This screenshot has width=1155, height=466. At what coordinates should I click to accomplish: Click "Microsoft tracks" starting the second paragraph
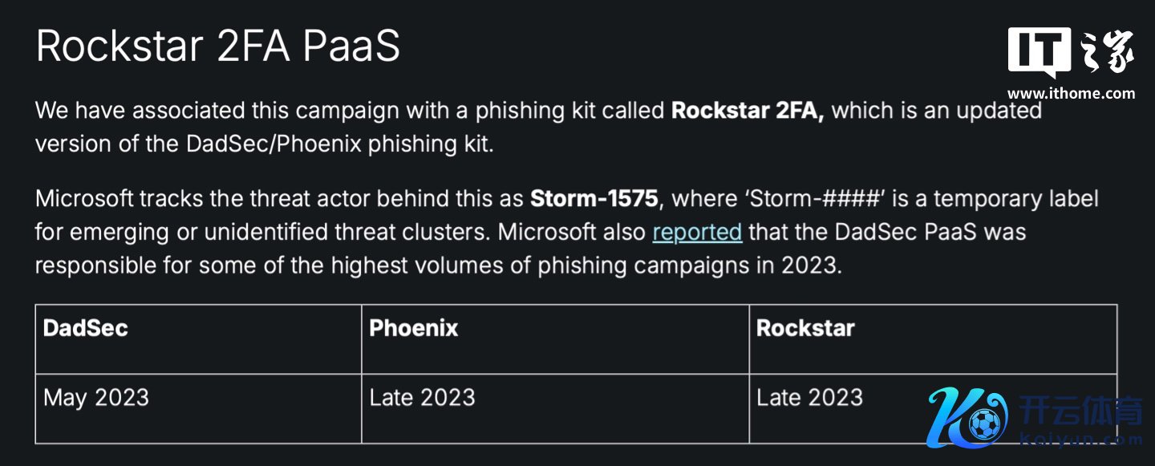pos(125,198)
